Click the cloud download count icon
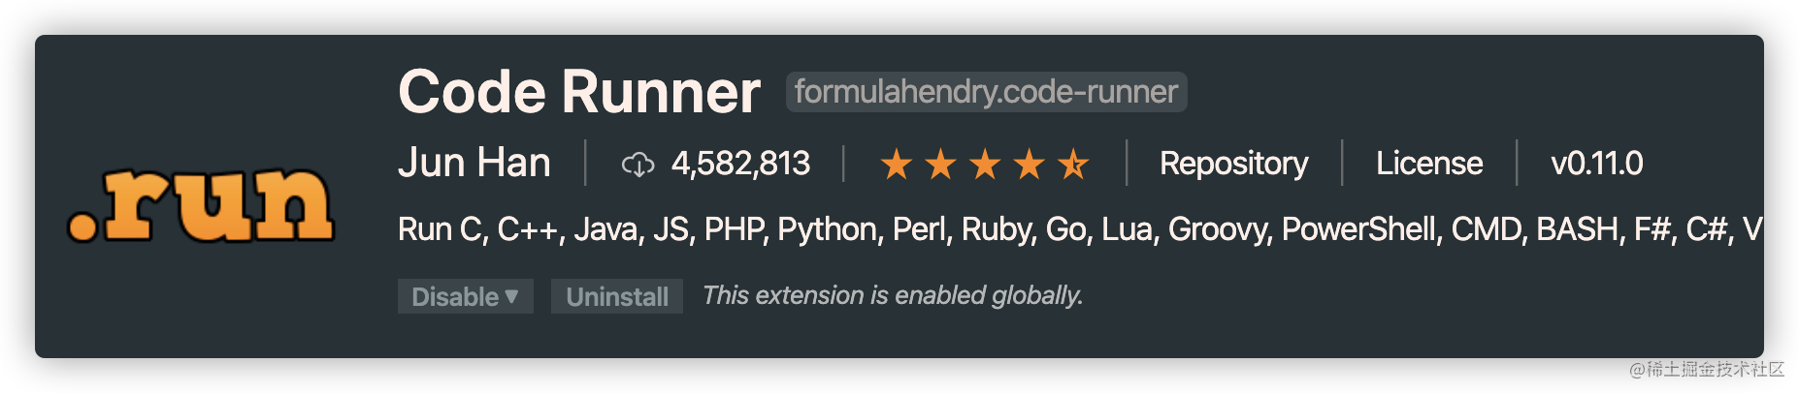This screenshot has height=393, width=1799. click(638, 165)
